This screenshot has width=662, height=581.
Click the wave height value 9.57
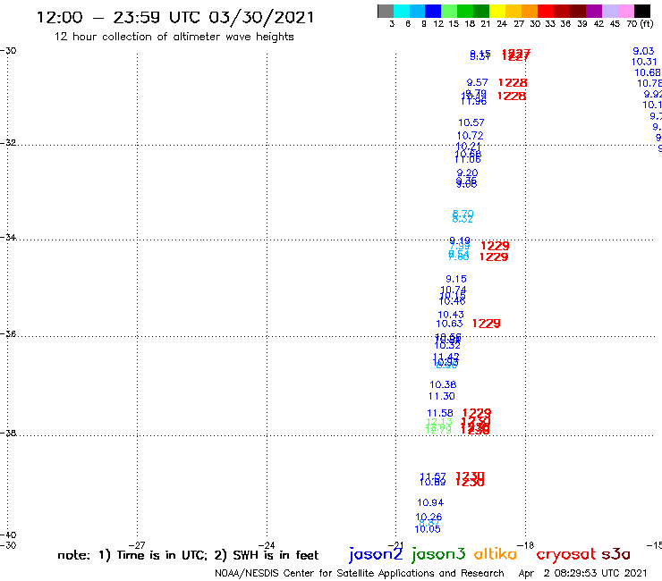477,83
